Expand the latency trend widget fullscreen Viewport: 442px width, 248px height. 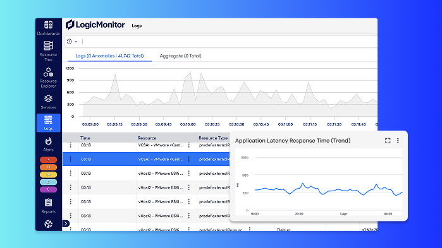(388, 141)
